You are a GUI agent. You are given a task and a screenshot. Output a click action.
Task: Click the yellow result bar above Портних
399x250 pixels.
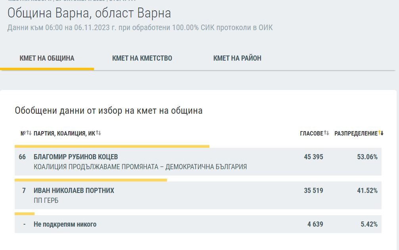[x=91, y=180]
